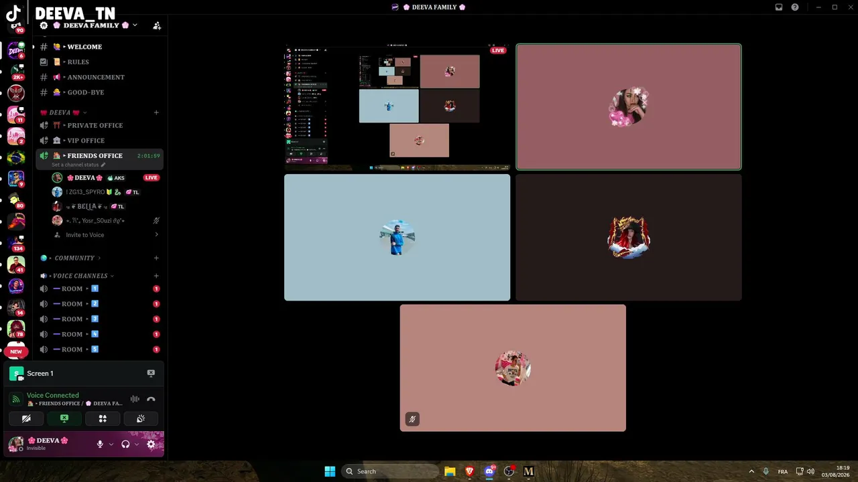Viewport: 858px width, 482px height.
Task: Click the Voice Connected status text
Action: 53,395
